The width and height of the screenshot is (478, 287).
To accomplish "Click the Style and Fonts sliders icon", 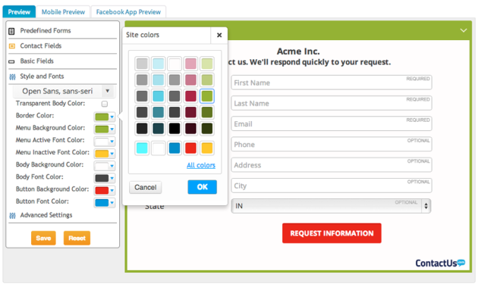I will coord(12,76).
